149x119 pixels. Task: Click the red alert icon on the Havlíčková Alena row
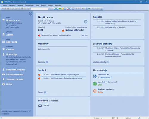pyautogui.click(x=39, y=78)
